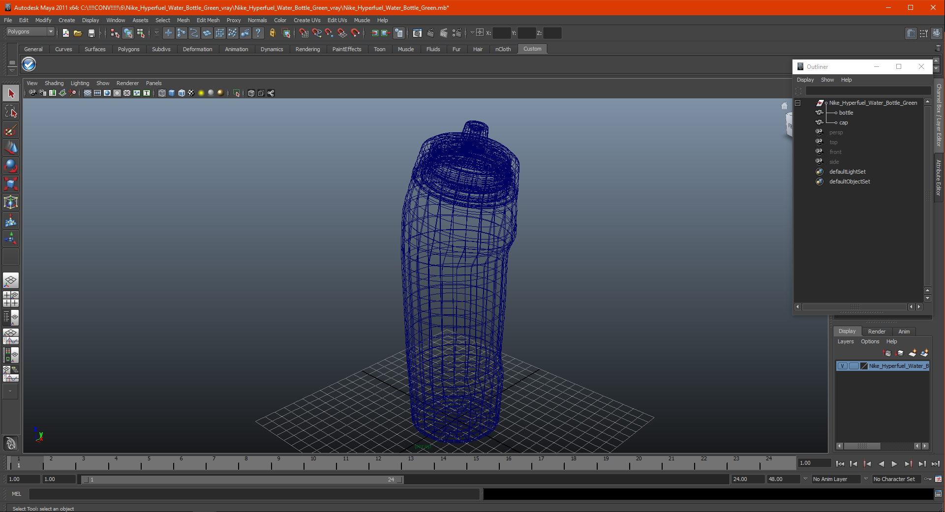Switch to four view layout

(11, 299)
